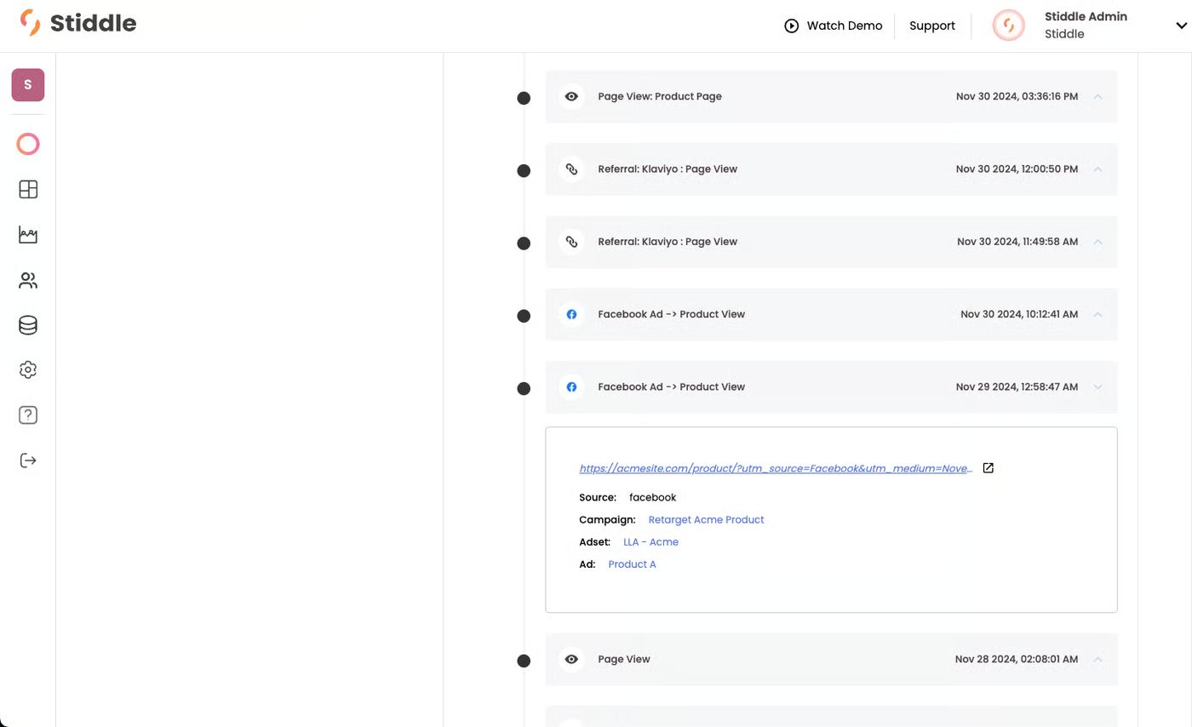Click the eye icon for Page View: Product Page
1192x727 pixels.
(571, 96)
